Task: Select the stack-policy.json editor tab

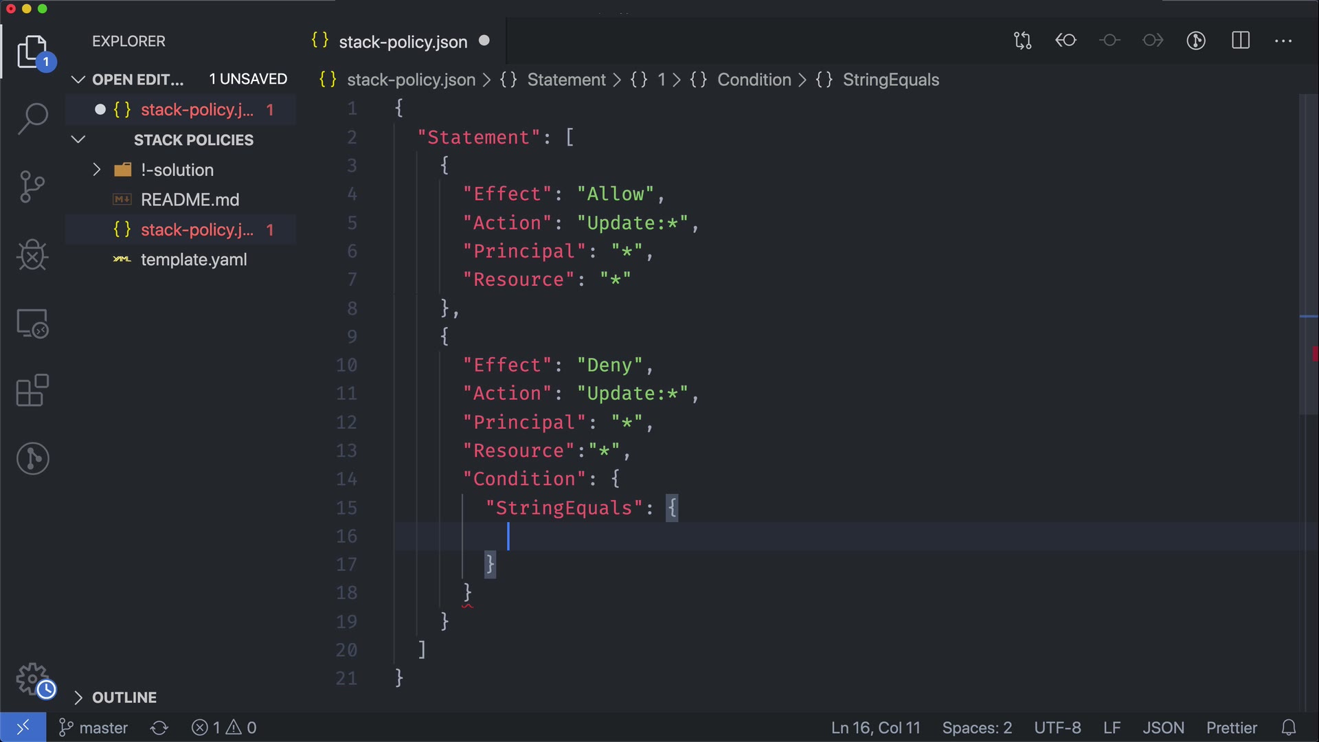Action: point(402,42)
